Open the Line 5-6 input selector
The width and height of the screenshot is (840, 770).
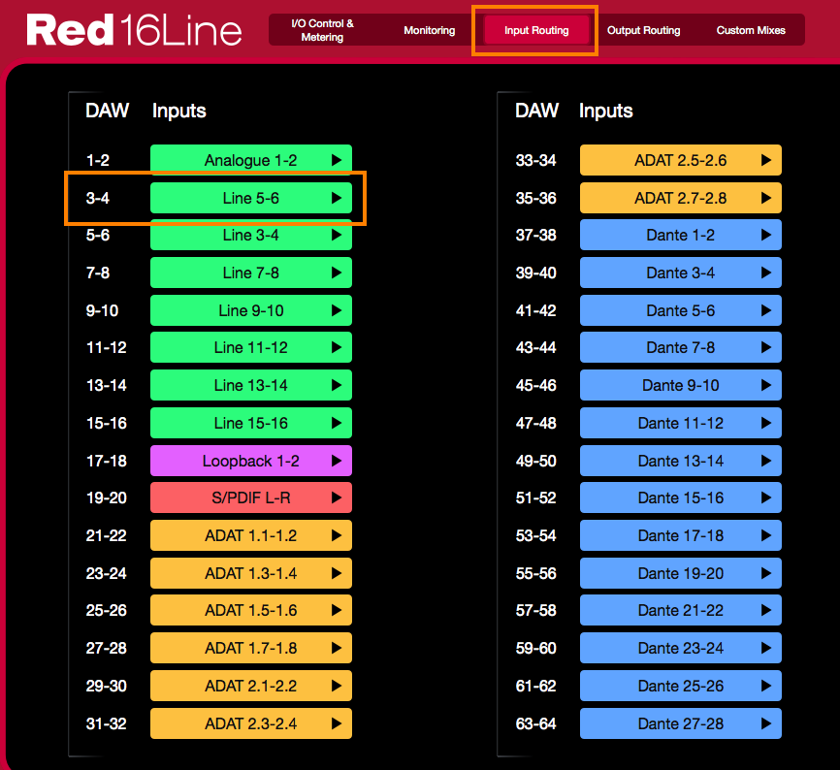(250, 198)
